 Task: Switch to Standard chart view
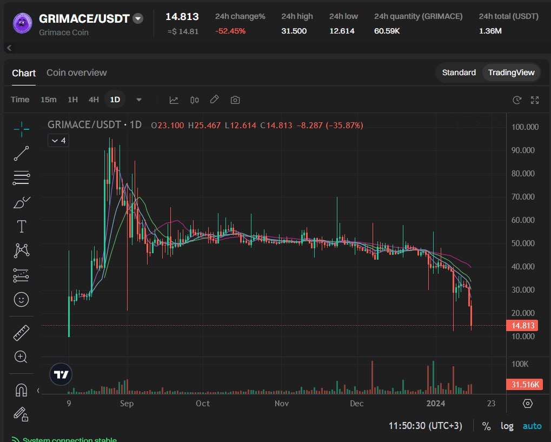[459, 72]
